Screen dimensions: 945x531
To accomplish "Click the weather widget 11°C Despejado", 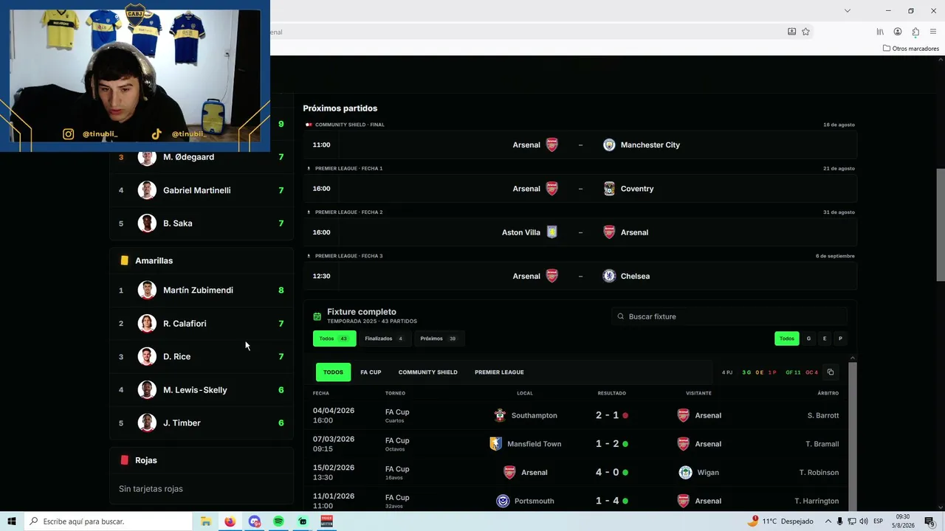I will [x=780, y=521].
